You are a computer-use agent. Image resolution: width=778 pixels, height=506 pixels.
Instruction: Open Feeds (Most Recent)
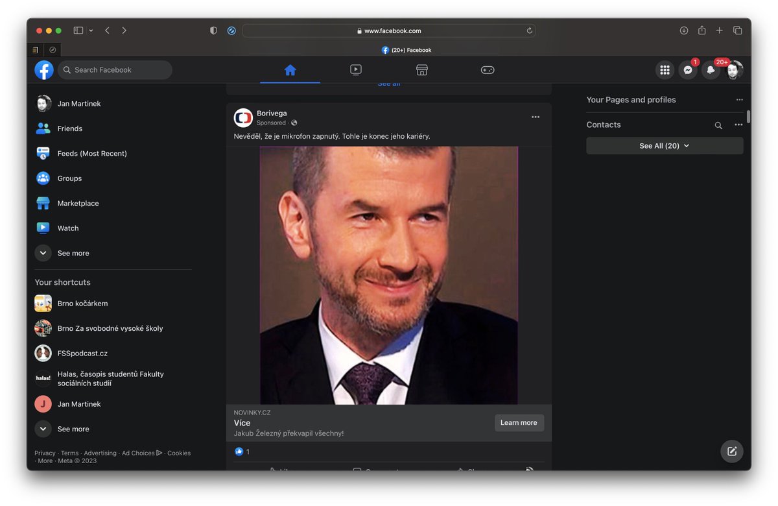(x=113, y=154)
